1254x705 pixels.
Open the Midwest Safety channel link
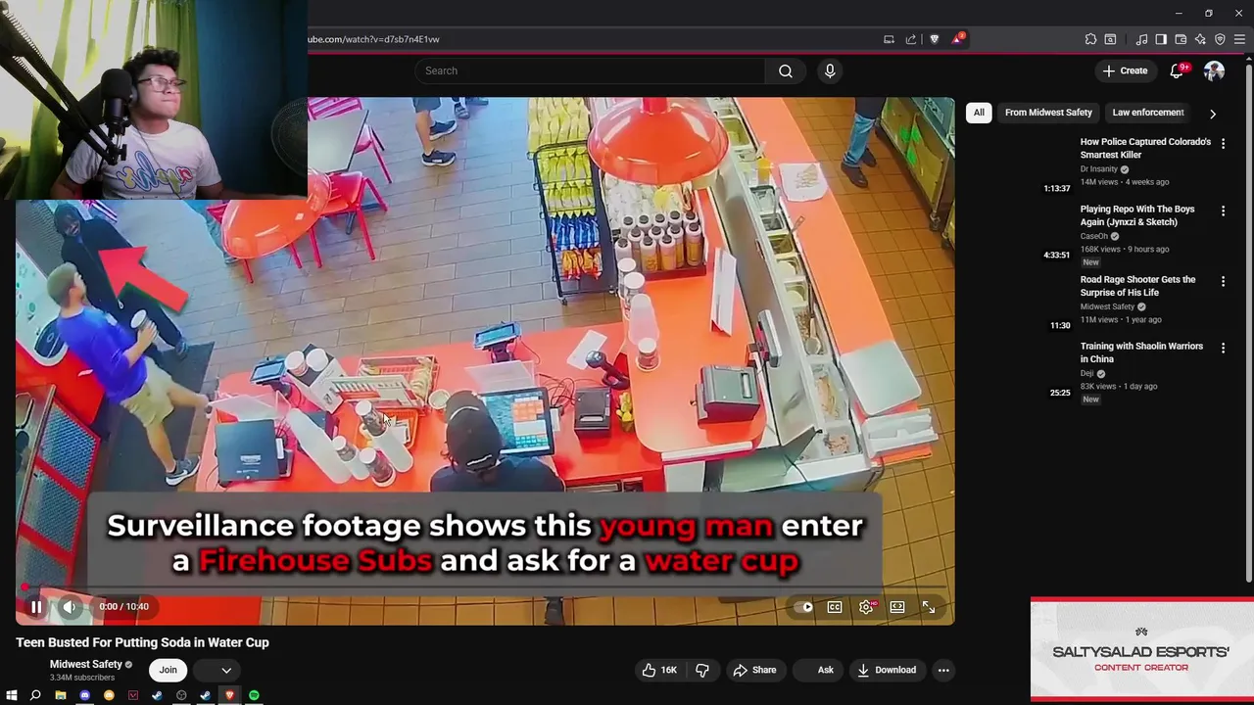click(86, 664)
